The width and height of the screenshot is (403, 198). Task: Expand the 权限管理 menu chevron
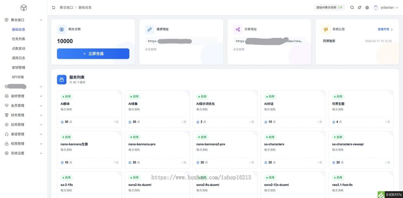pos(41,144)
